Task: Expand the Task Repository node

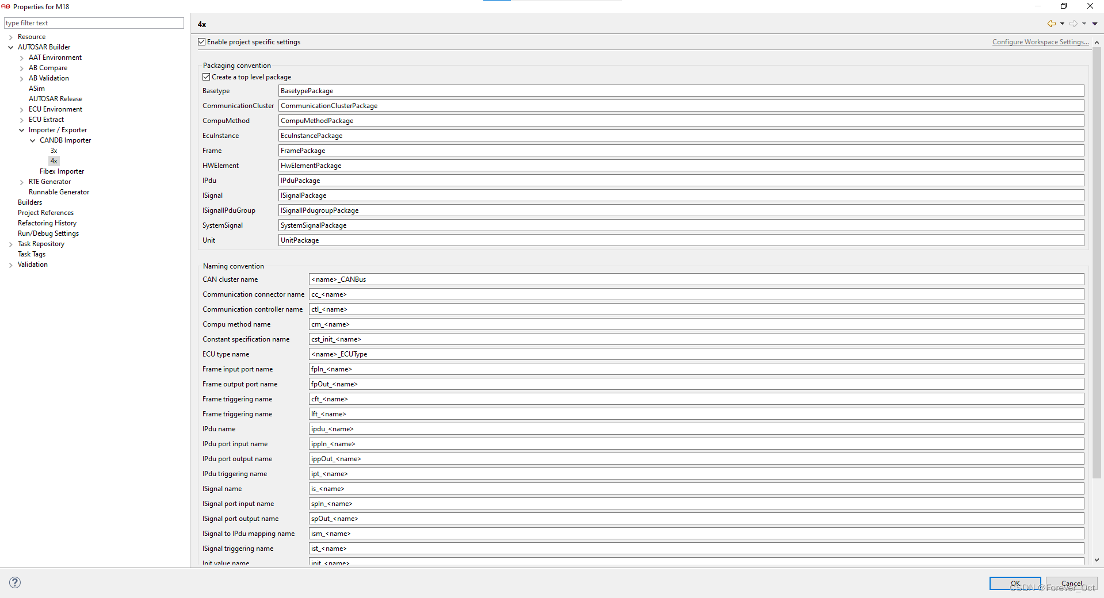Action: point(10,243)
